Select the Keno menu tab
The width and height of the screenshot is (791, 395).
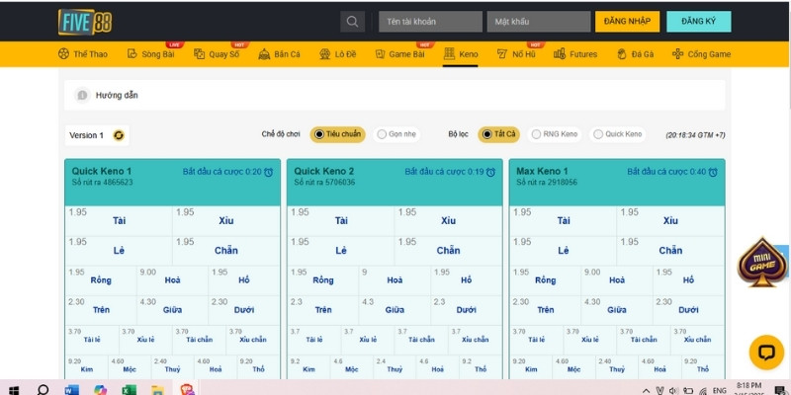point(461,54)
